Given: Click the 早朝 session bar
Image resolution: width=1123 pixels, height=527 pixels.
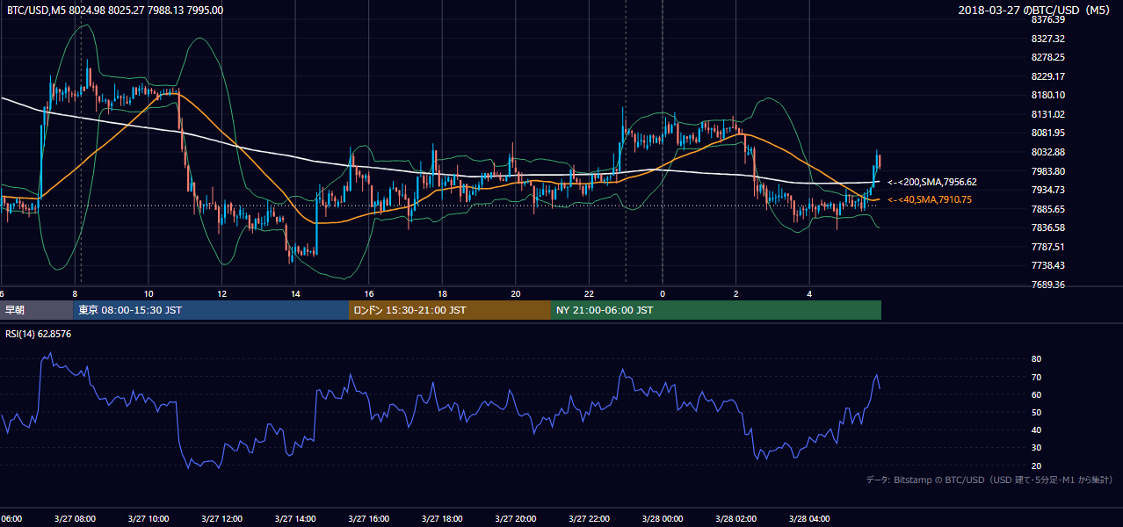Looking at the screenshot, I should 36,310.
